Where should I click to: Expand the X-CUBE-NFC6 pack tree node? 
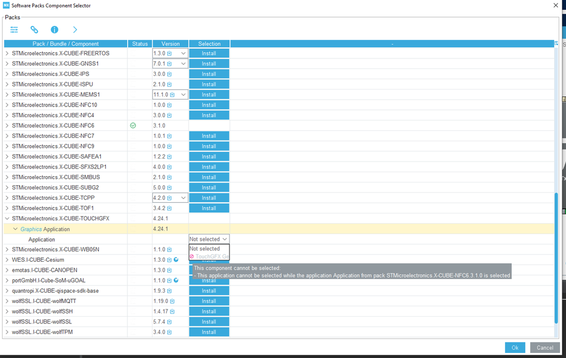tap(7, 126)
